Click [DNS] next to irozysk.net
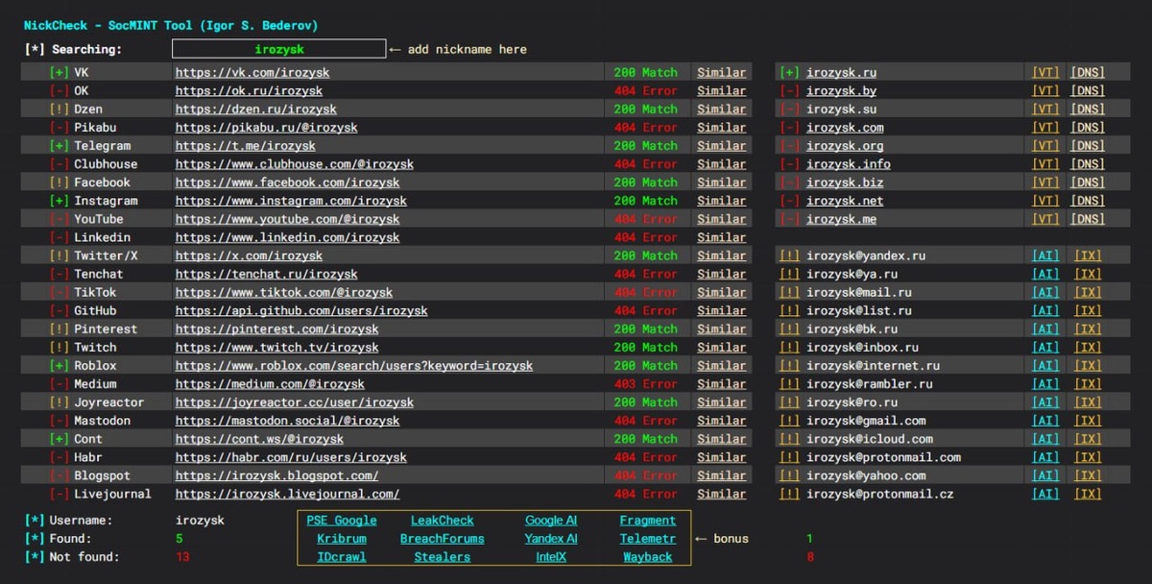Viewport: 1152px width, 584px height. click(1088, 201)
